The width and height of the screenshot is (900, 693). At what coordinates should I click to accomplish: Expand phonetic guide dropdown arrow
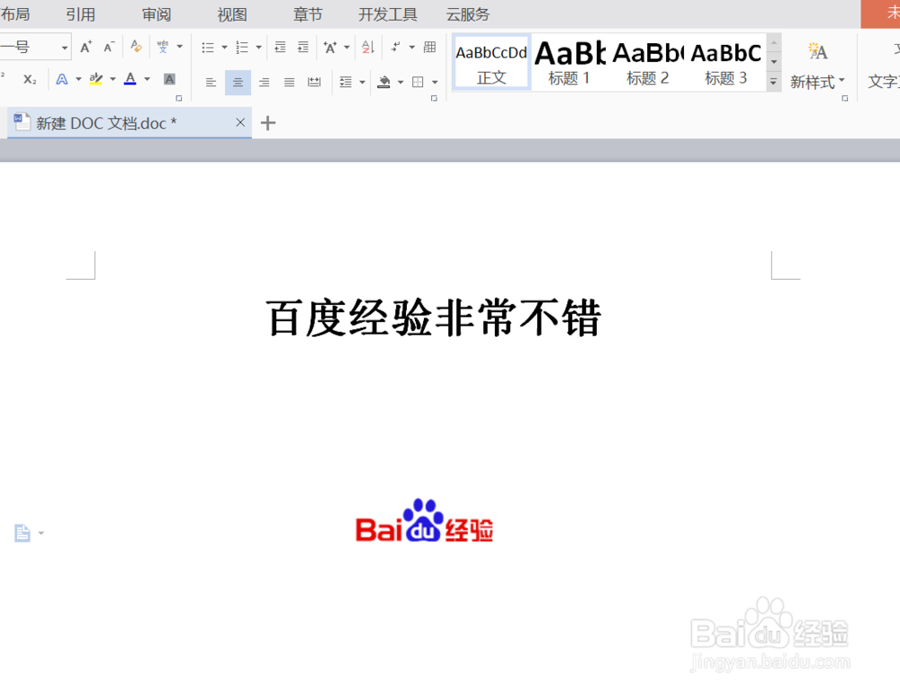180,47
